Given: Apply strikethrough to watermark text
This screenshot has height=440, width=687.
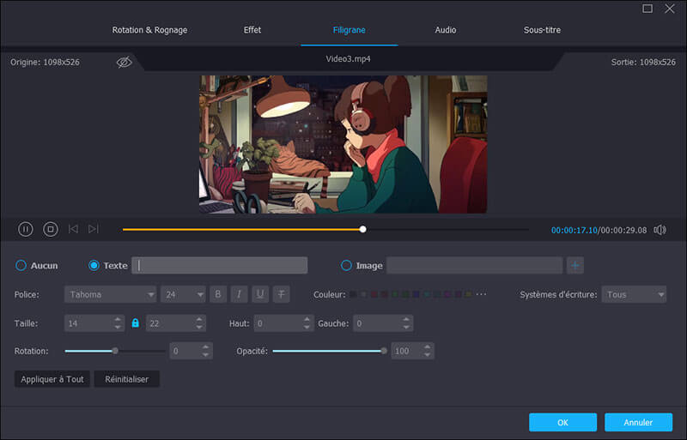Looking at the screenshot, I should [282, 294].
